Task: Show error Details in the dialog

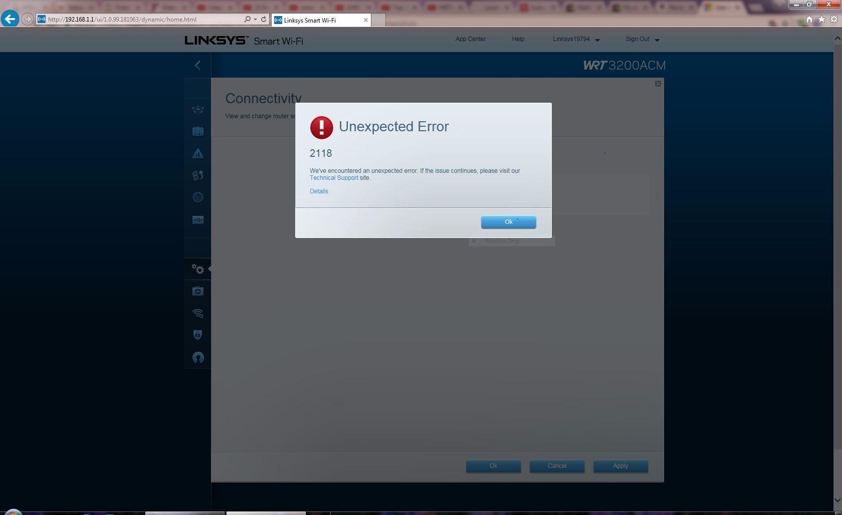Action: point(319,191)
